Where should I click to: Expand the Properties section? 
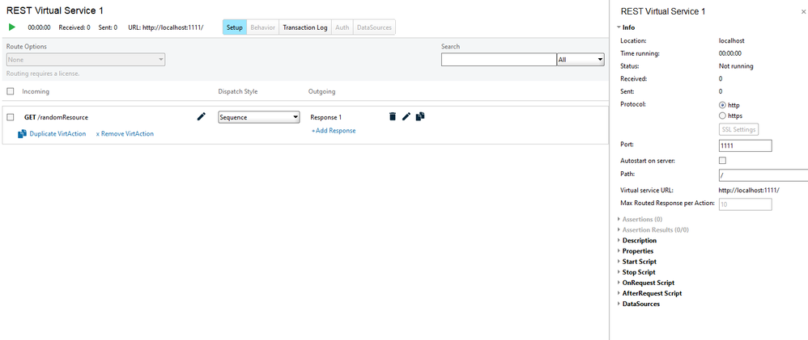(x=637, y=251)
